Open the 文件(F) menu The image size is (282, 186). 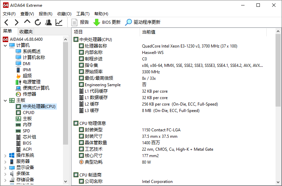[x=9, y=14]
